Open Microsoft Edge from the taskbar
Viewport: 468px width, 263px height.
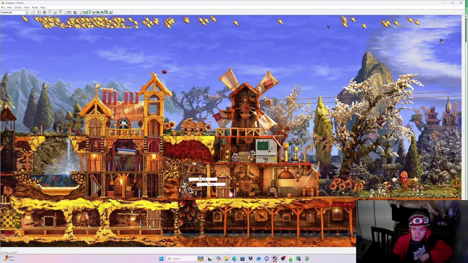point(234,259)
